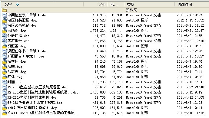This screenshot has height=118, width=209.
Task: Click size value 431,616 in the list
Action: [x=99, y=103]
